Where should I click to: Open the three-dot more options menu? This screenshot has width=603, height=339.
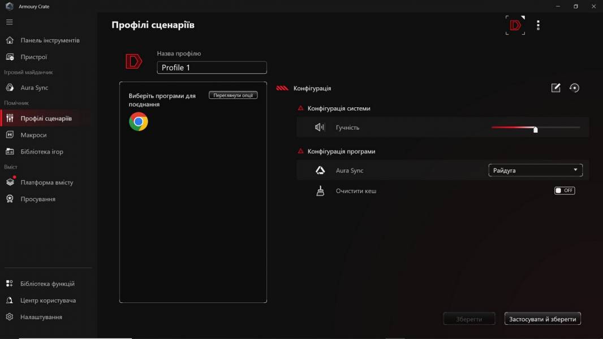pyautogui.click(x=538, y=25)
